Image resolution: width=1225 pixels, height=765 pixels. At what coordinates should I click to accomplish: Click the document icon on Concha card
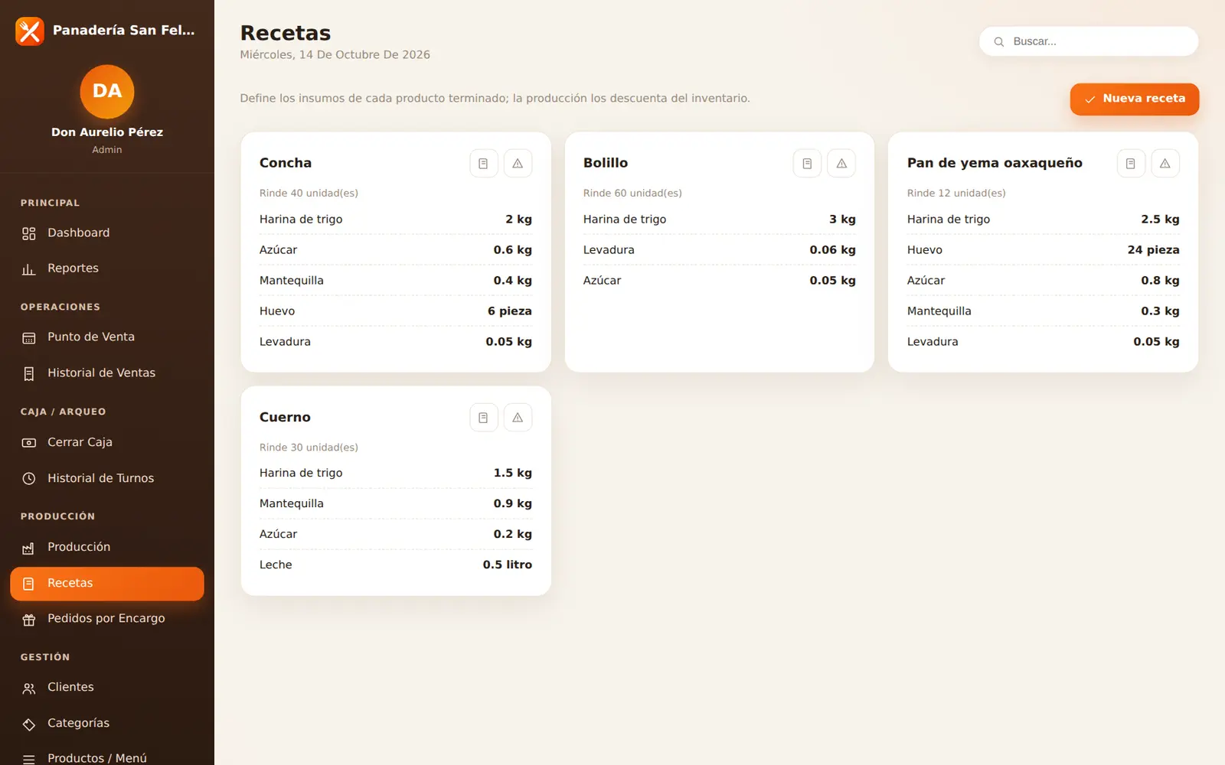click(483, 163)
